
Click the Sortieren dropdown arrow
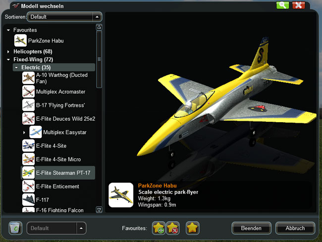coord(97,17)
